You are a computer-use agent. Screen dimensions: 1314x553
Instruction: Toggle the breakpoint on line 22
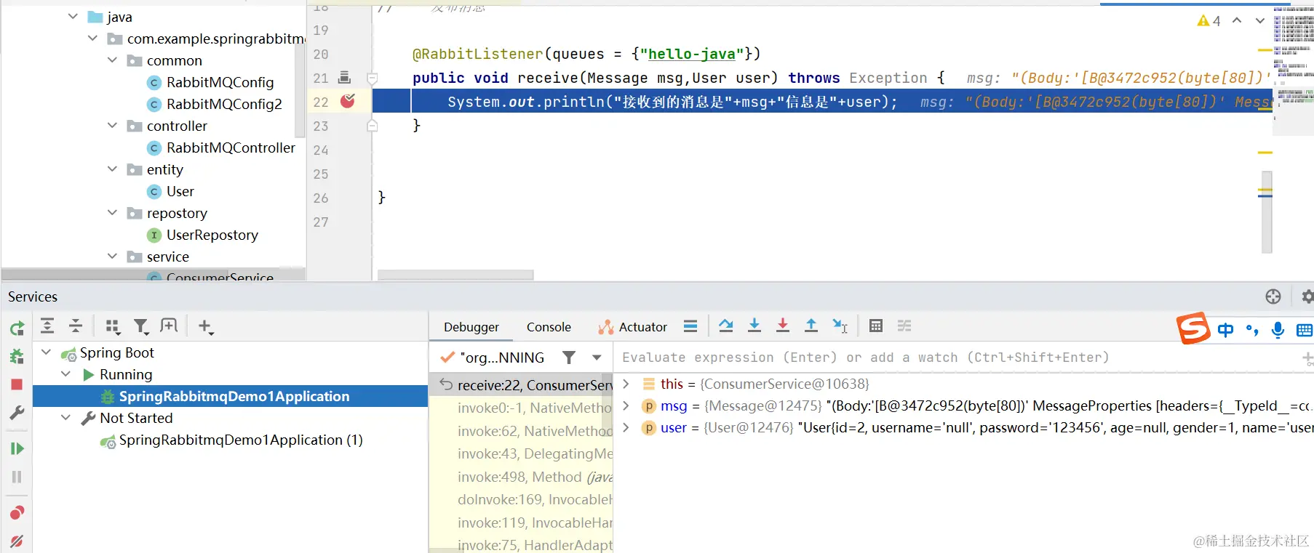(x=348, y=101)
